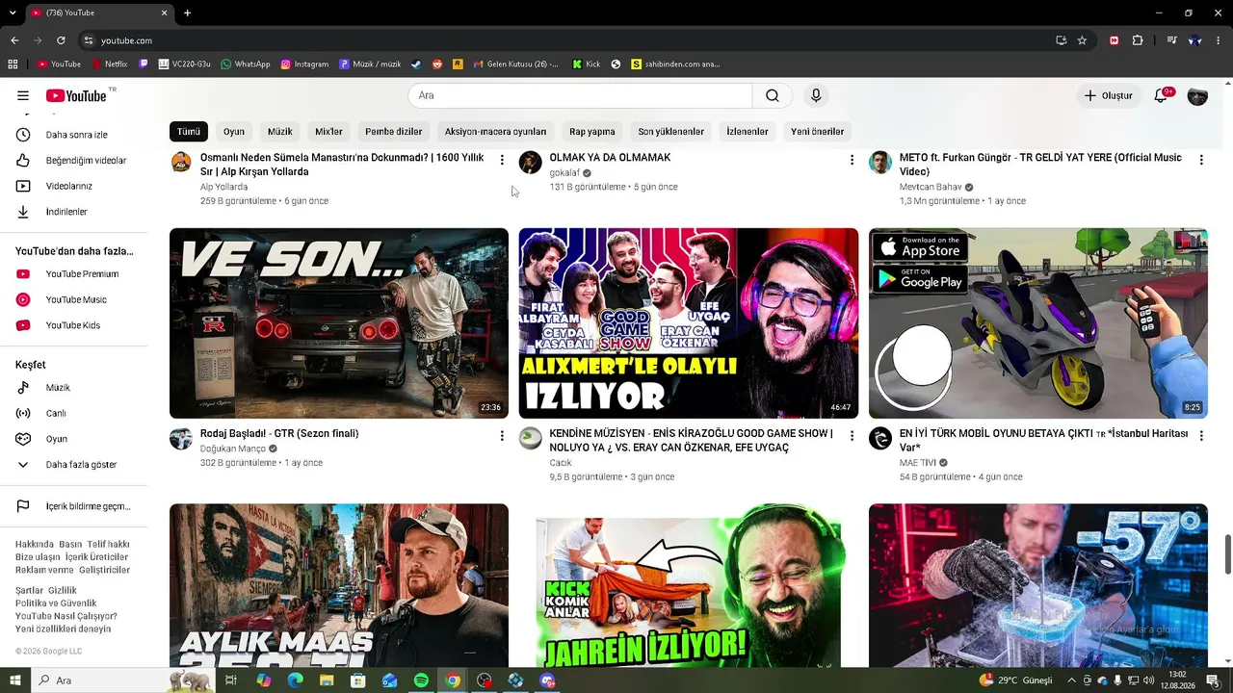Image resolution: width=1233 pixels, height=693 pixels.
Task: Select the İzlenenler filter chip
Action: point(748,132)
